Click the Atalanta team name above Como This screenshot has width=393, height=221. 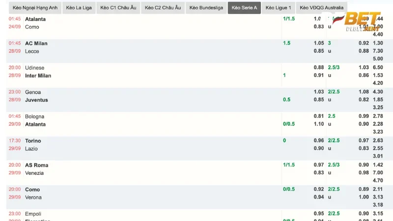tap(35, 19)
